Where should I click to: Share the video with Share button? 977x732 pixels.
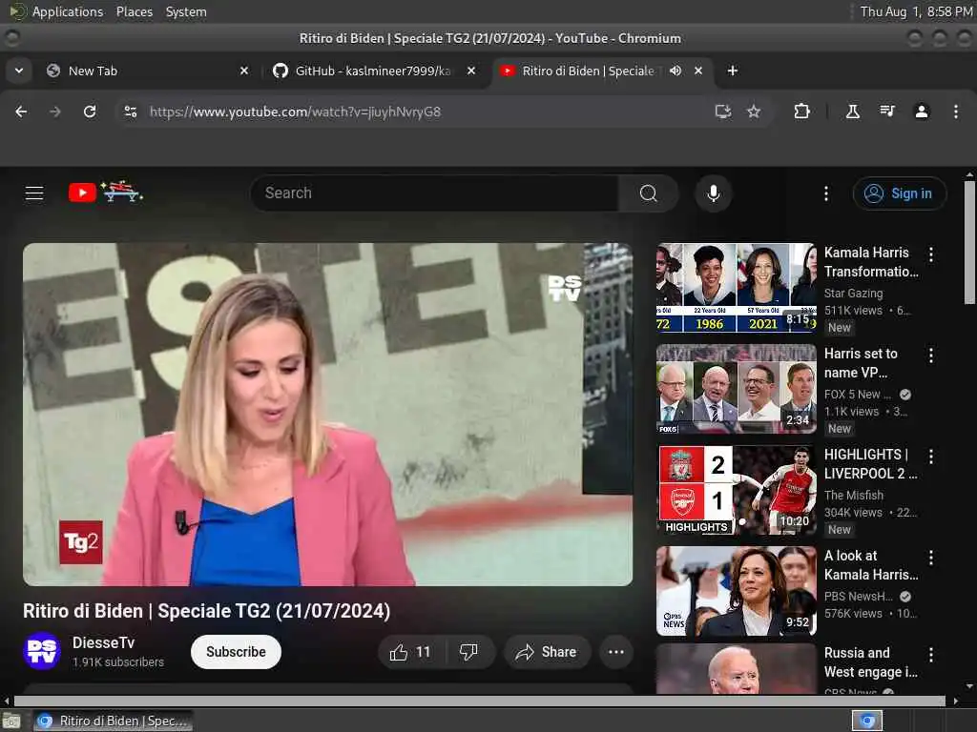click(547, 652)
